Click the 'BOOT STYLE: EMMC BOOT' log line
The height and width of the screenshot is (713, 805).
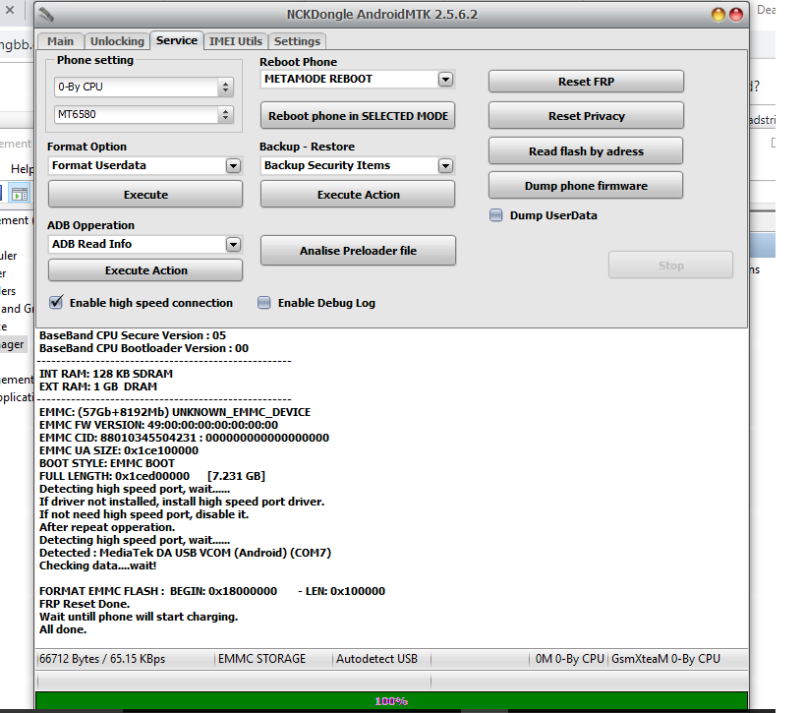tap(107, 463)
